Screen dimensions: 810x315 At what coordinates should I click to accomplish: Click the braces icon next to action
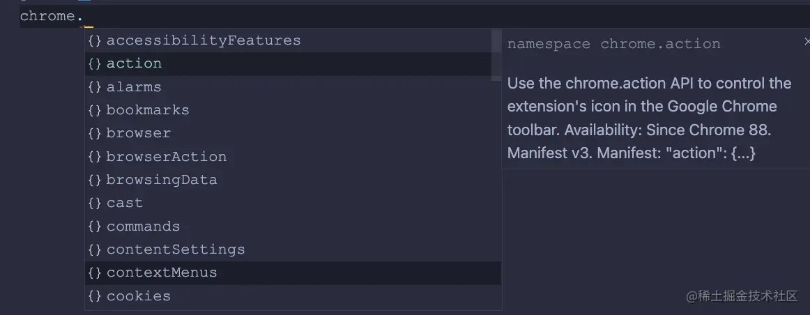95,63
